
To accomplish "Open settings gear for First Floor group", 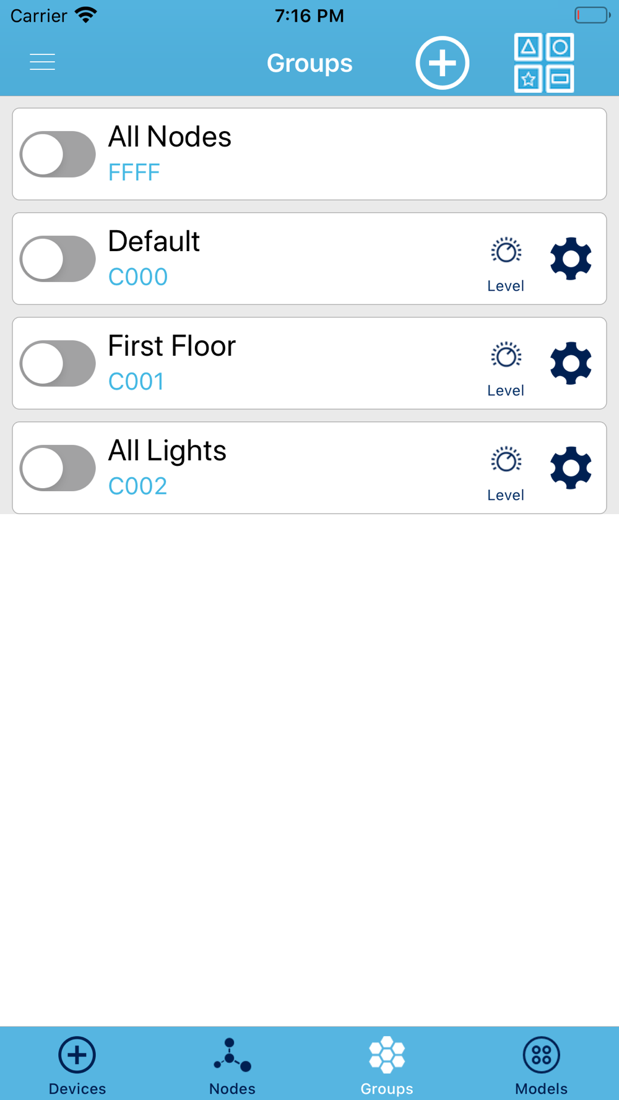I will point(571,363).
